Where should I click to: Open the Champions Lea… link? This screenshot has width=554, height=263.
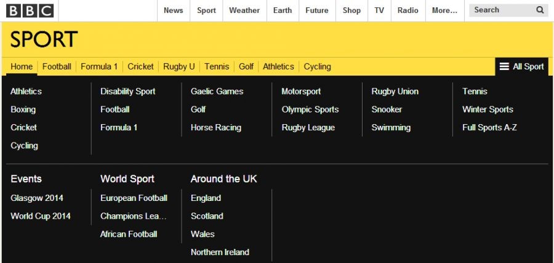coord(133,216)
